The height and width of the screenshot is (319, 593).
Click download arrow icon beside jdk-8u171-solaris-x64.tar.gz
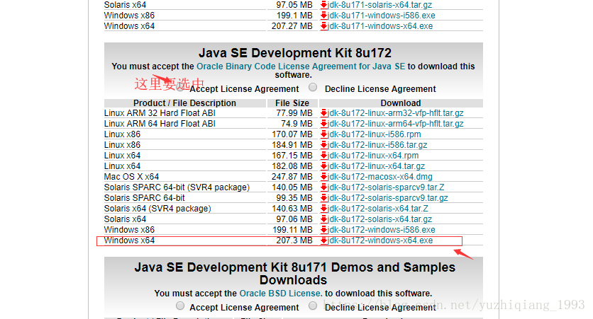click(323, 5)
